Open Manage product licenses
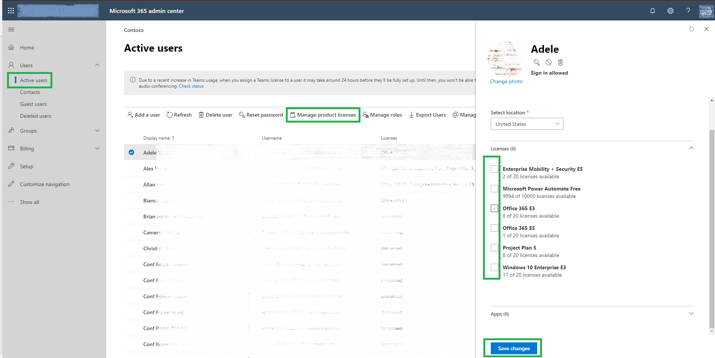715x358 pixels. click(x=323, y=115)
